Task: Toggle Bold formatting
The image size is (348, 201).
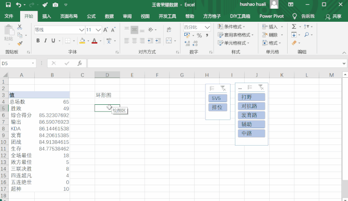Action: pos(38,41)
